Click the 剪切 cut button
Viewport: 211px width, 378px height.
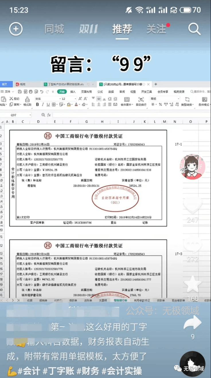[15, 99]
